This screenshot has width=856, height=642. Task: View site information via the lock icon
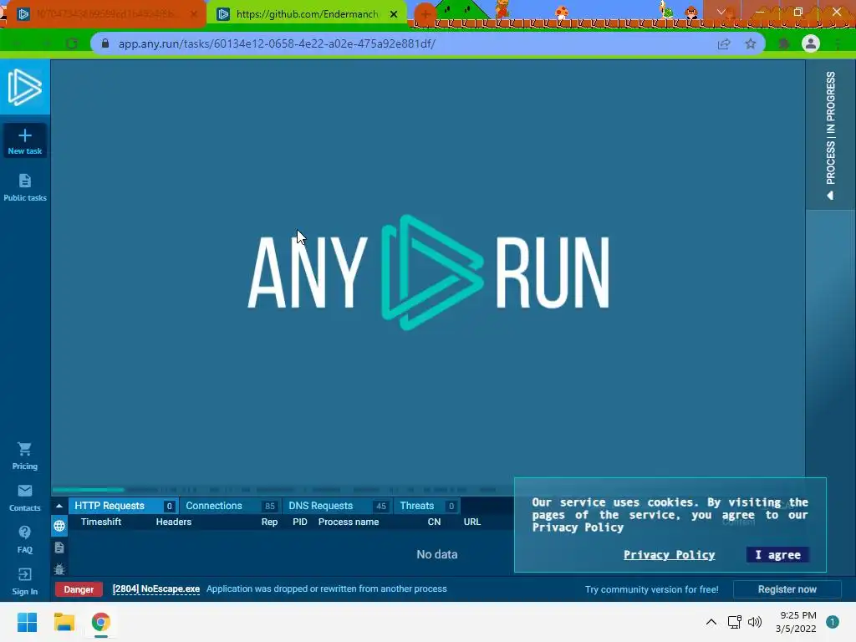point(105,43)
